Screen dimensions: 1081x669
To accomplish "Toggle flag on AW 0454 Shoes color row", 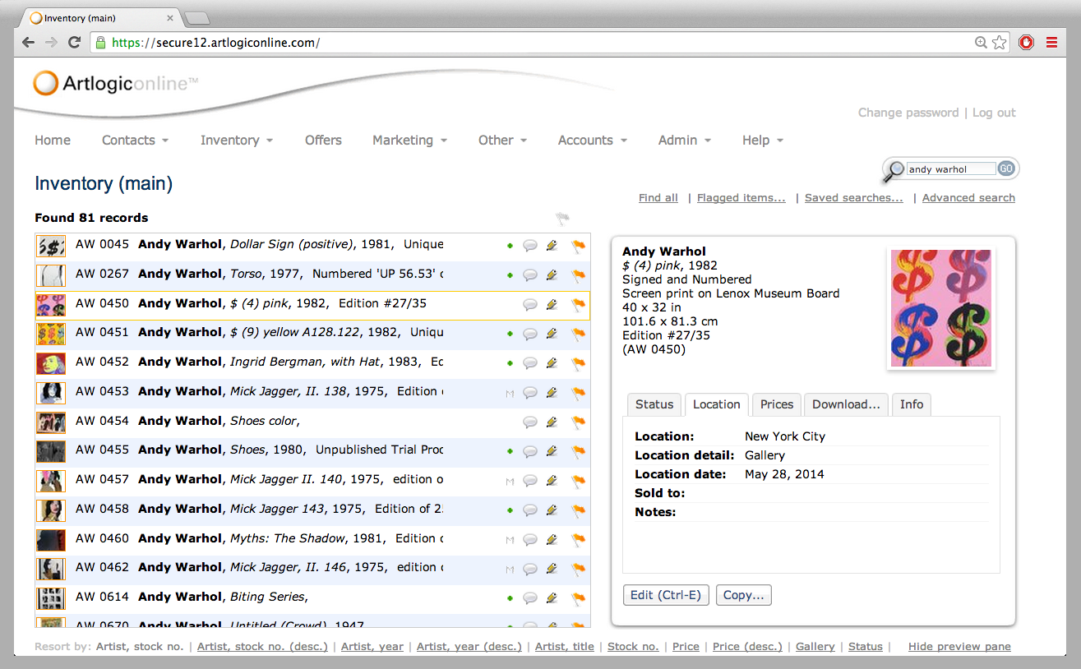I will (x=578, y=422).
